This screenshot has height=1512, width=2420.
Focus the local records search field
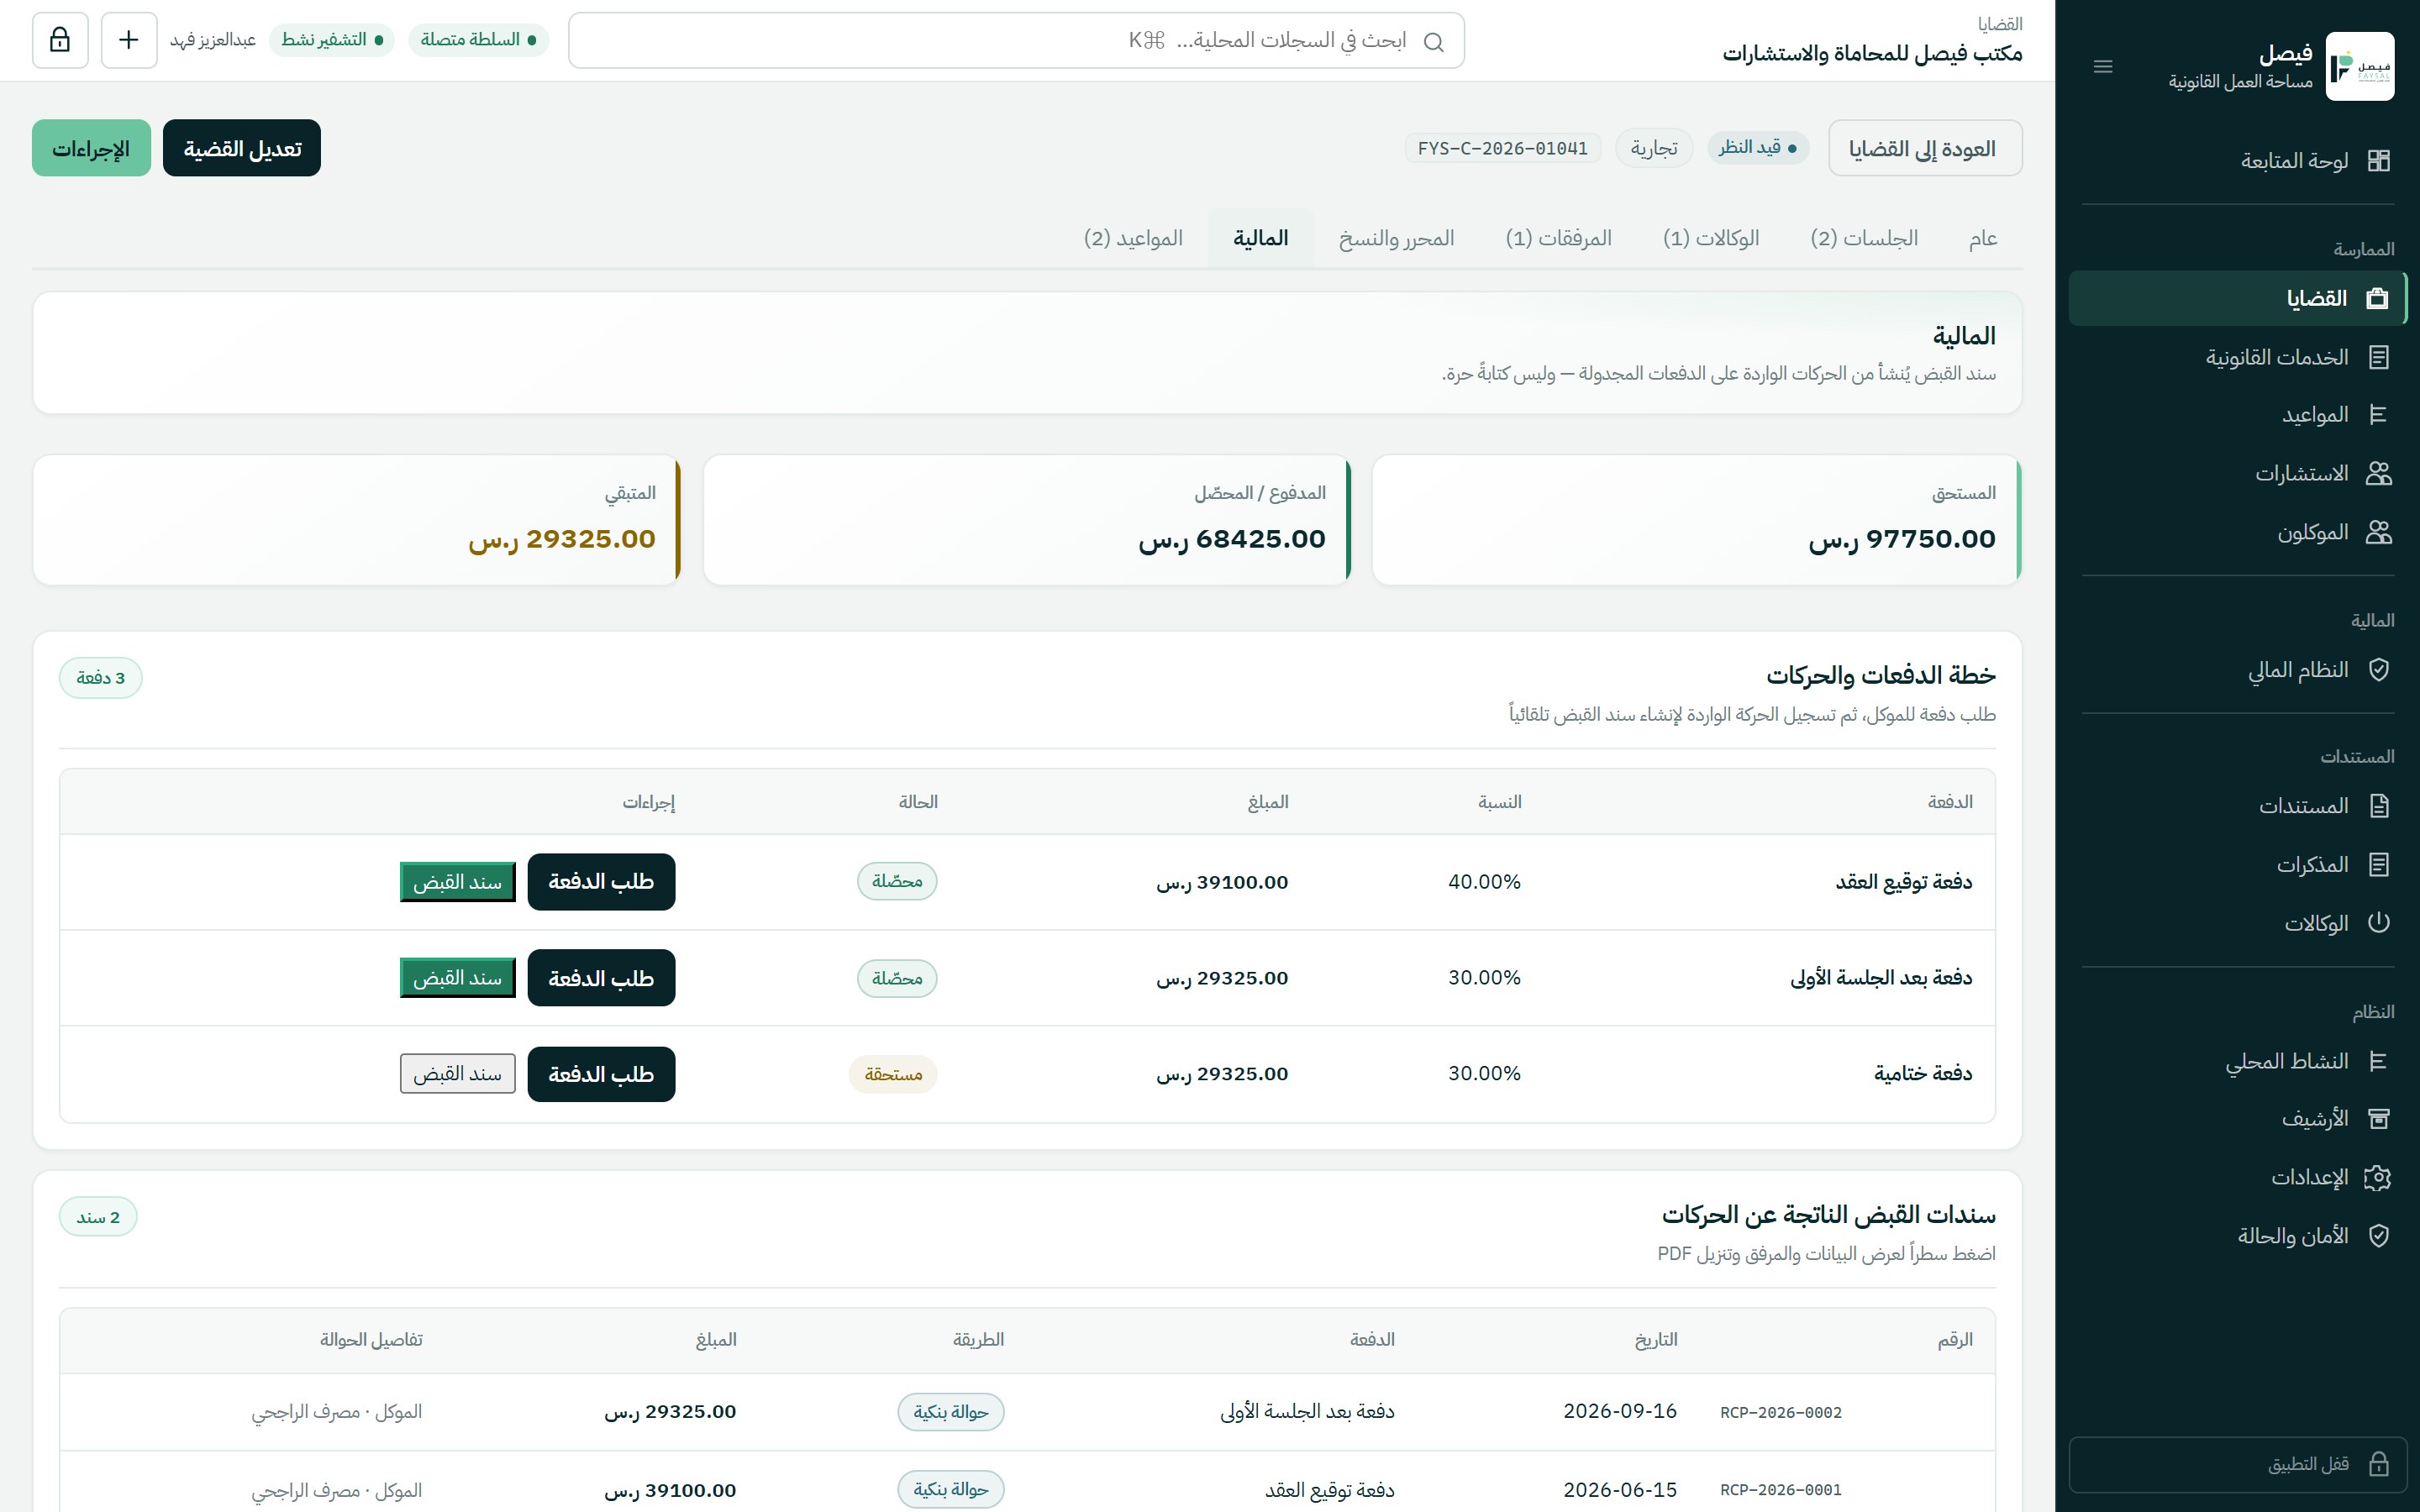coord(1016,40)
